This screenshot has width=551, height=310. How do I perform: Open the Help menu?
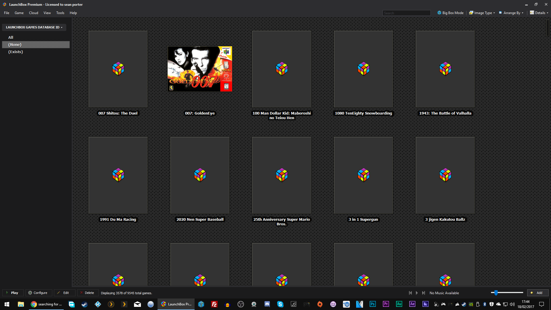[73, 13]
